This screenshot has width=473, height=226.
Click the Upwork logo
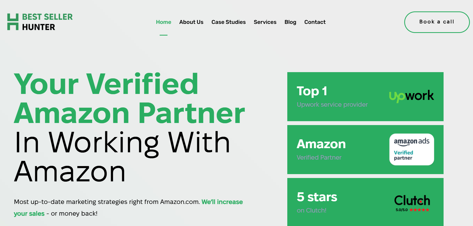point(411,96)
